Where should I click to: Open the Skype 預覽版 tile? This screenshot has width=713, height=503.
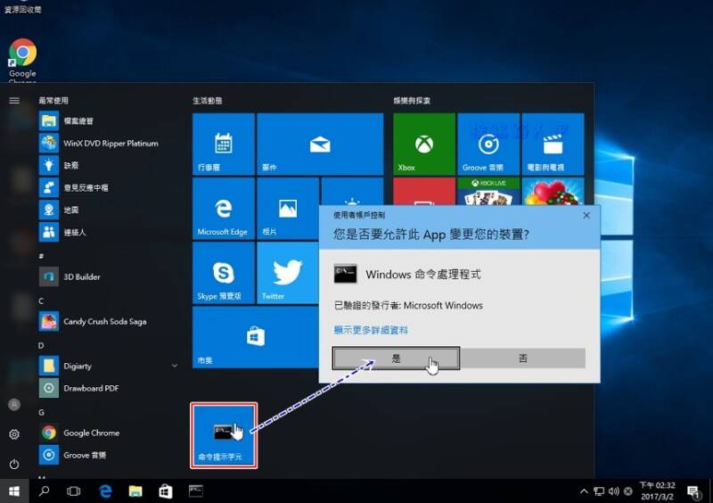point(224,273)
